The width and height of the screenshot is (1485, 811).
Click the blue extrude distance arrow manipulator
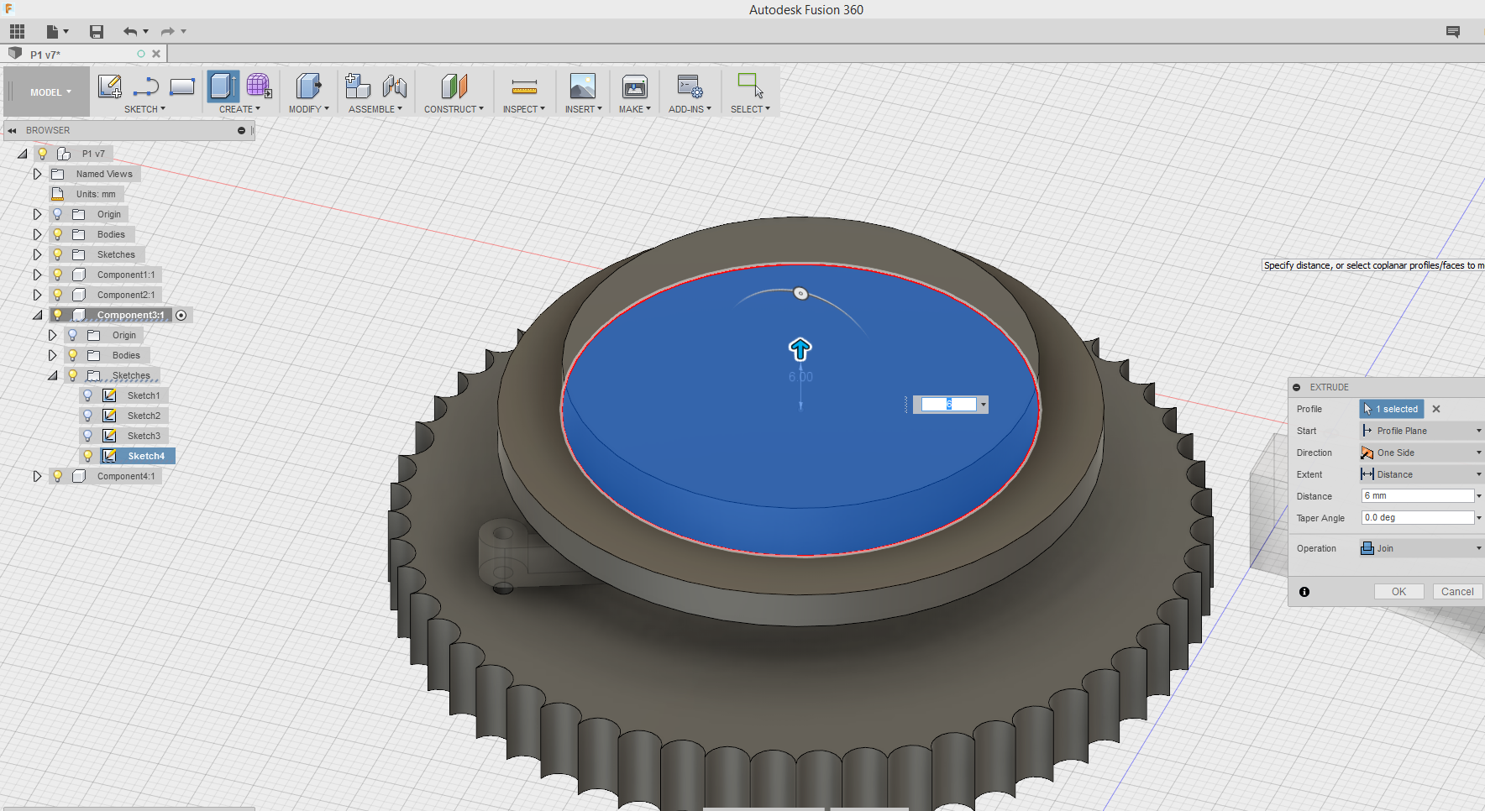[x=800, y=348]
